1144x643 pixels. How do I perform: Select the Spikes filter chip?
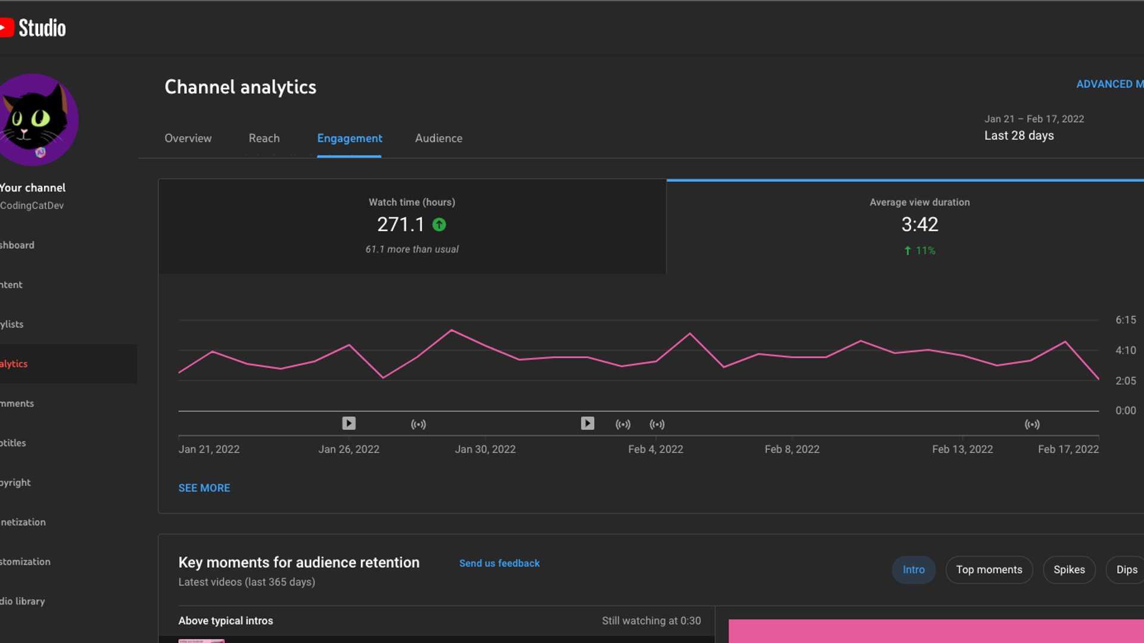[1069, 570]
